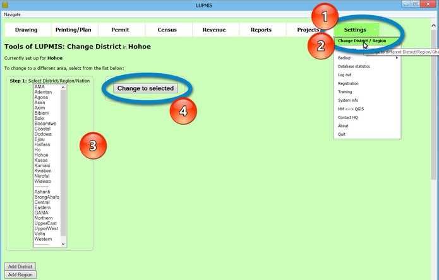
Task: Open Registration from Settings menu
Action: [367, 83]
